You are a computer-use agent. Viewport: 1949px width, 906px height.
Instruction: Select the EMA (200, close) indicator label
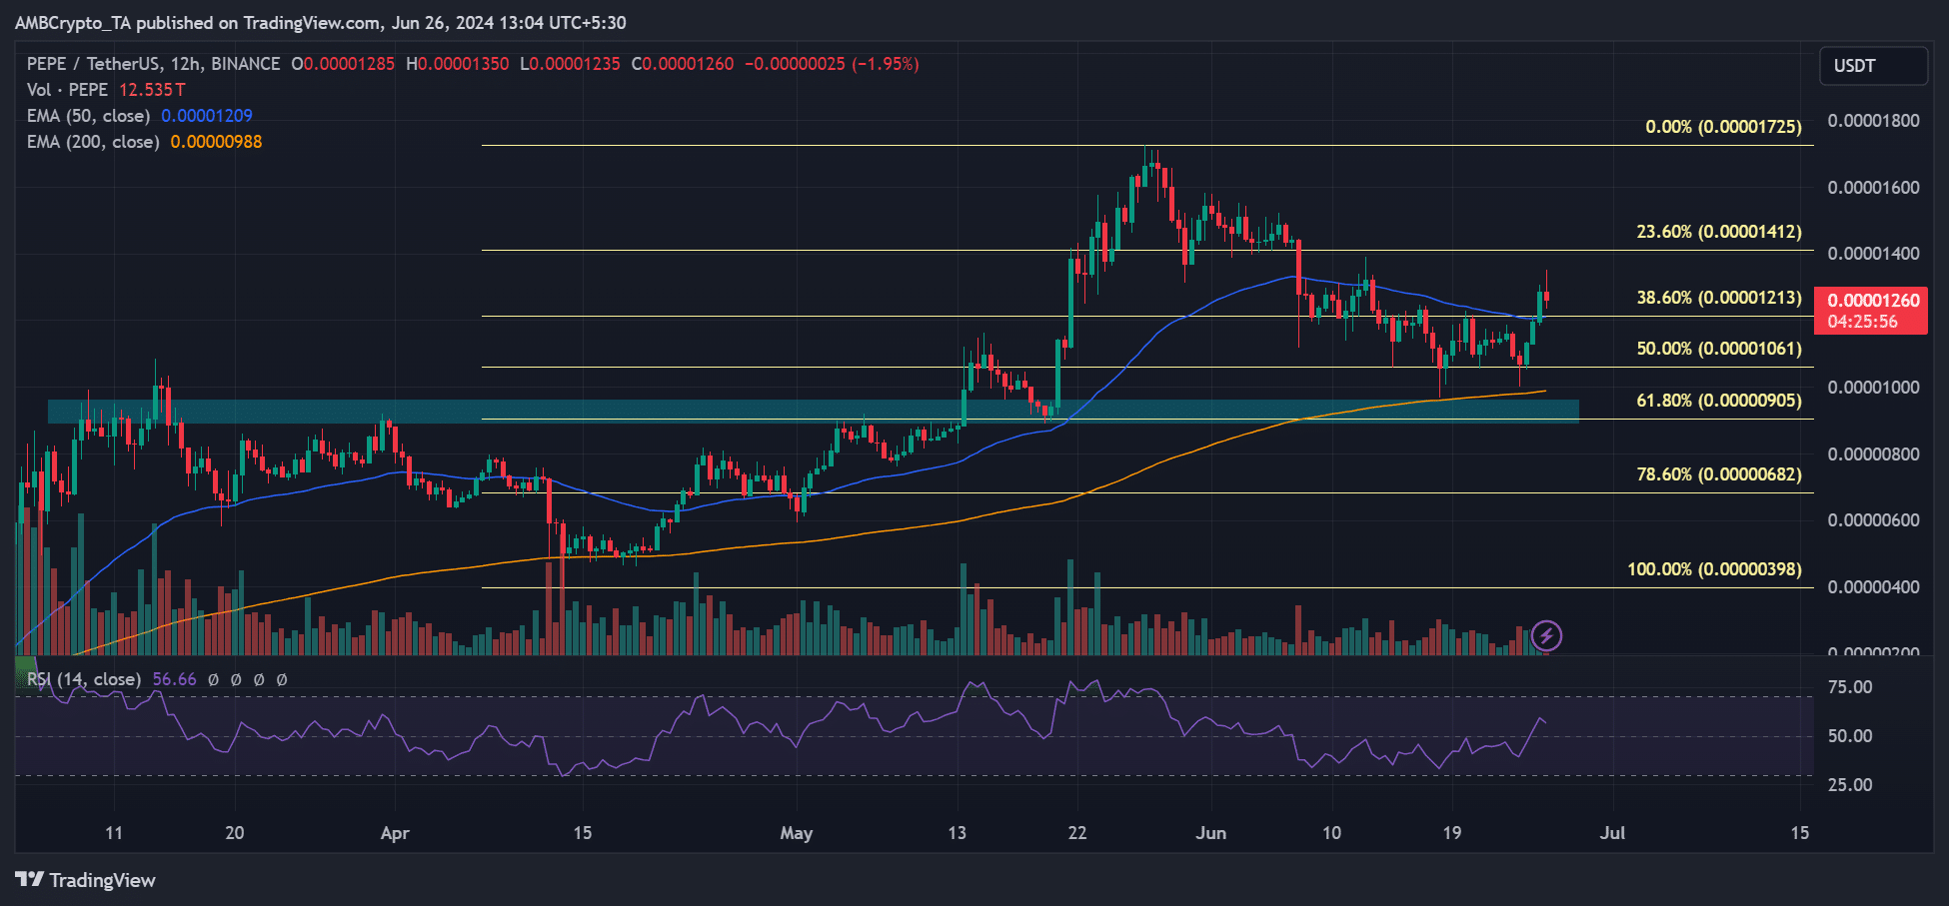tap(93, 142)
